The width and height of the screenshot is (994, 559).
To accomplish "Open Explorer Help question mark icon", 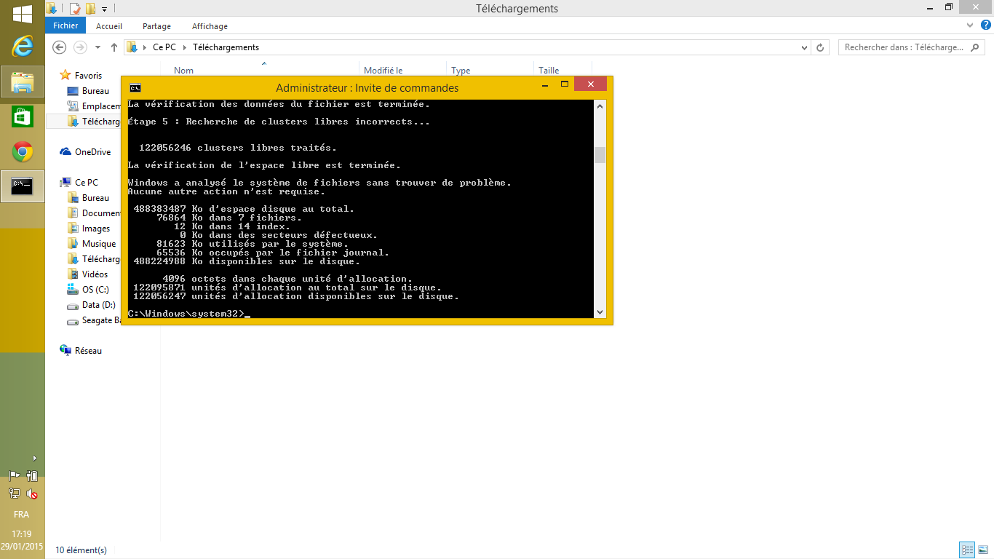I will click(x=985, y=25).
